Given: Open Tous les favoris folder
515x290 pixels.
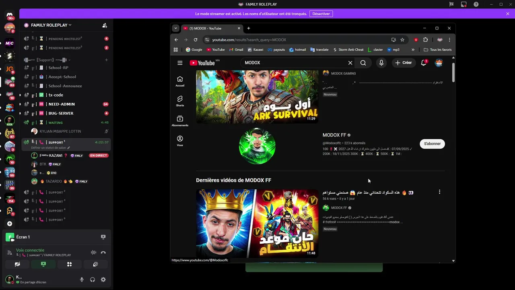Looking at the screenshot, I should tap(438, 50).
